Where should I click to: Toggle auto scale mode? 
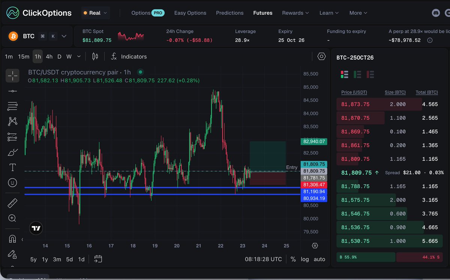pyautogui.click(x=319, y=259)
